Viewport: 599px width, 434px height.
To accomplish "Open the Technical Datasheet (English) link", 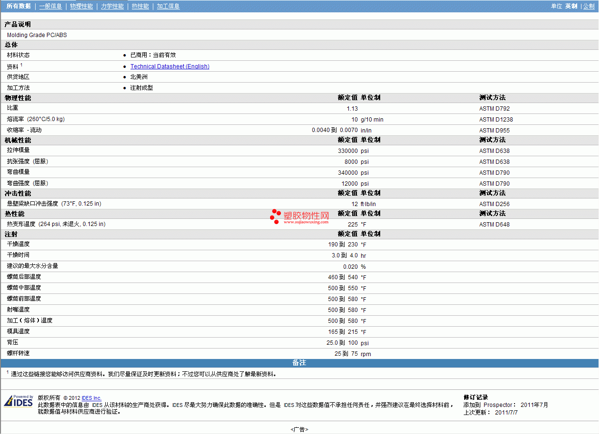I will (x=170, y=66).
